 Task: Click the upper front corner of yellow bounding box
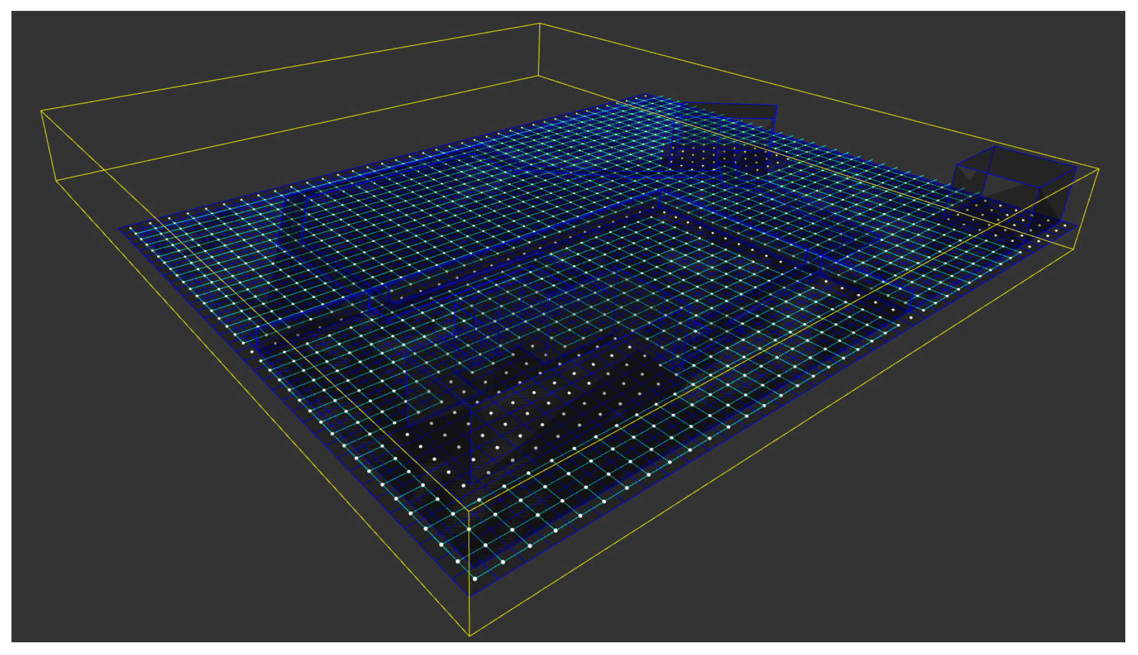tap(469, 511)
